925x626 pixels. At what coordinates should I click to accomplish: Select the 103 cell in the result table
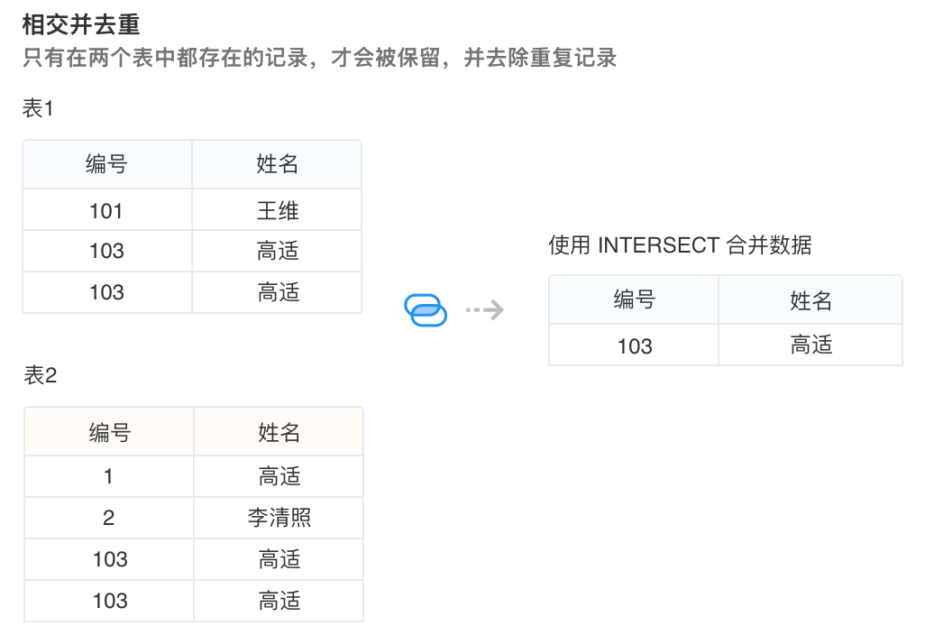[634, 345]
